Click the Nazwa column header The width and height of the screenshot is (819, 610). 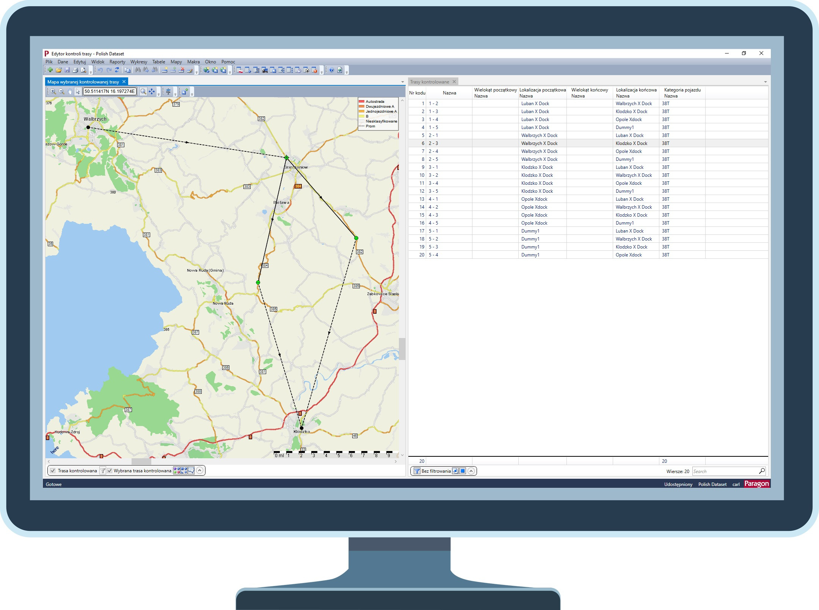(449, 93)
